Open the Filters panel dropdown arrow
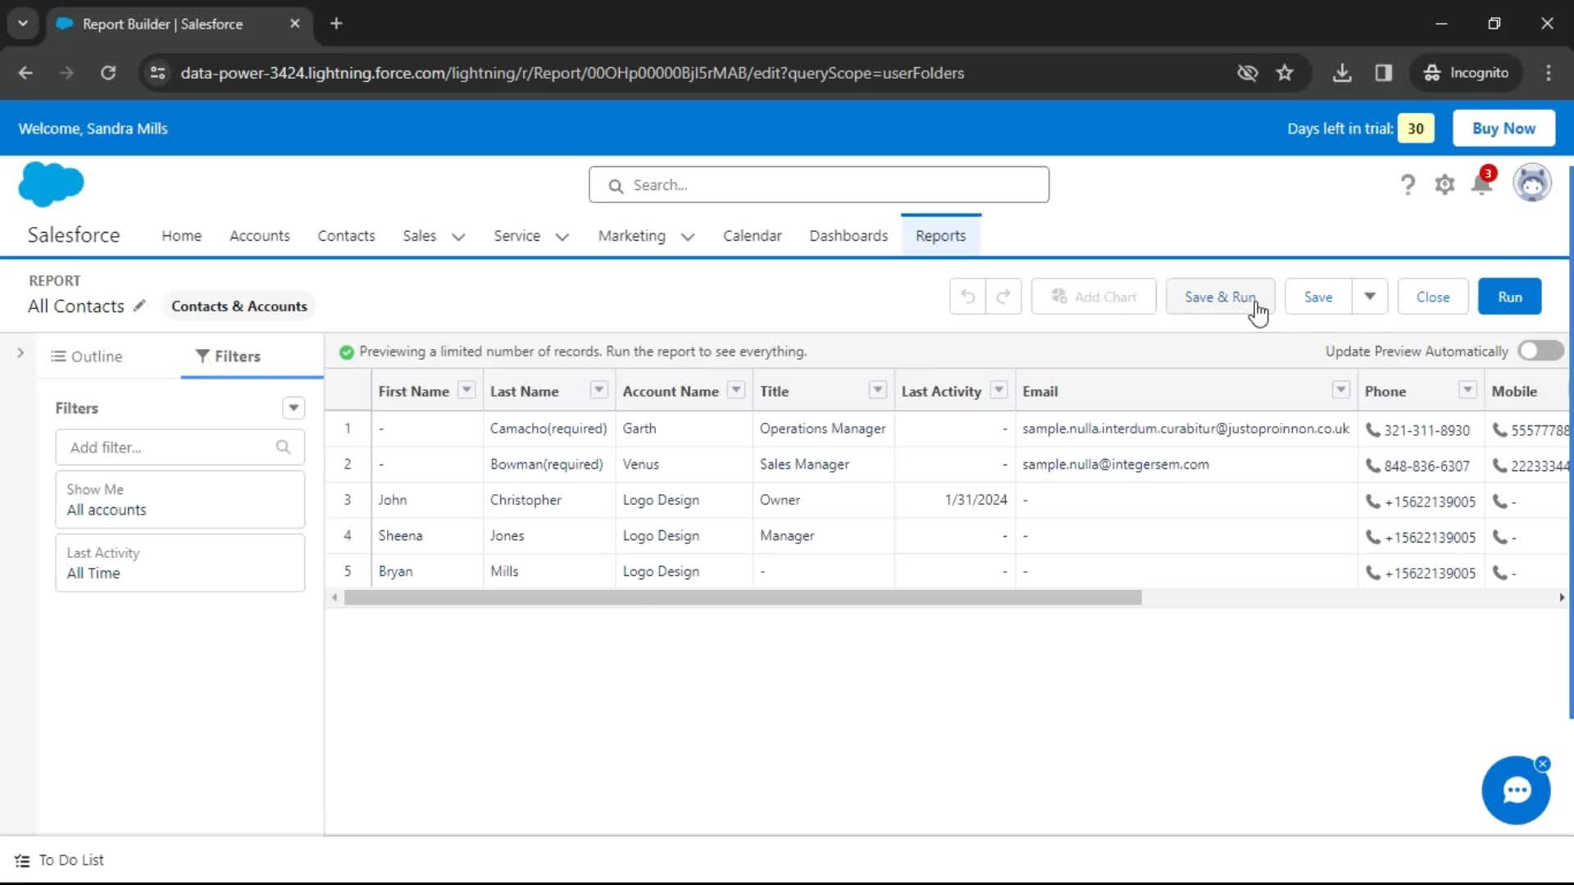The width and height of the screenshot is (1574, 885). tap(293, 408)
